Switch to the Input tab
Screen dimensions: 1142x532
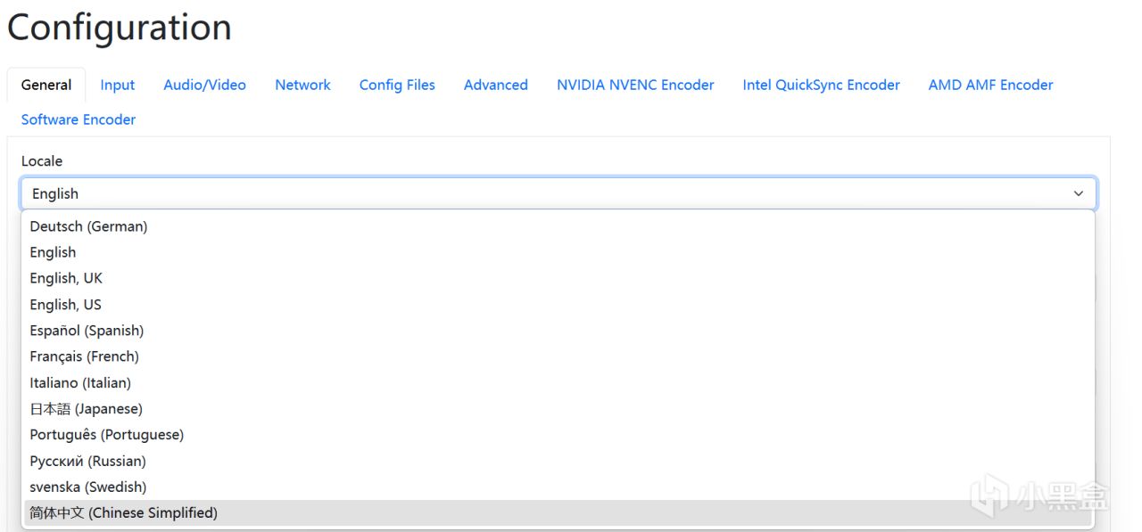point(117,85)
